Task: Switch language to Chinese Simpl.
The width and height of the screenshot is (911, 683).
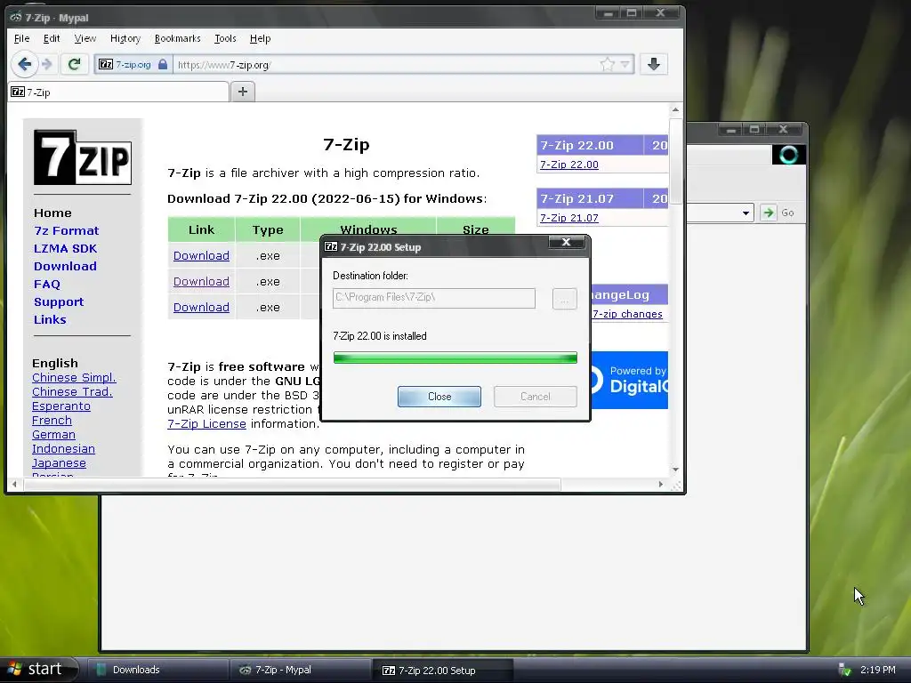Action: 74,377
